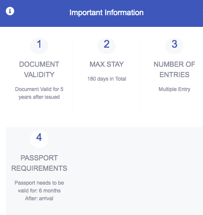The width and height of the screenshot is (203, 215).
Task: Click the Important Information title
Action: point(106,13)
